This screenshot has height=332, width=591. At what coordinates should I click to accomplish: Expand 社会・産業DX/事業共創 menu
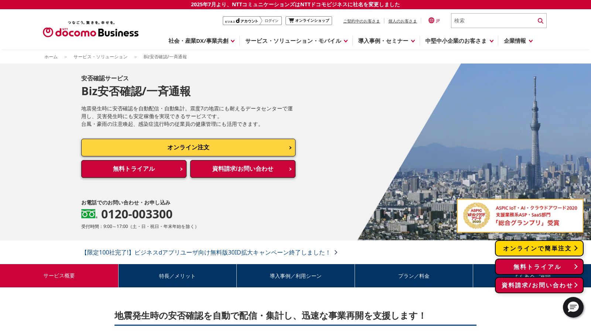pyautogui.click(x=201, y=41)
